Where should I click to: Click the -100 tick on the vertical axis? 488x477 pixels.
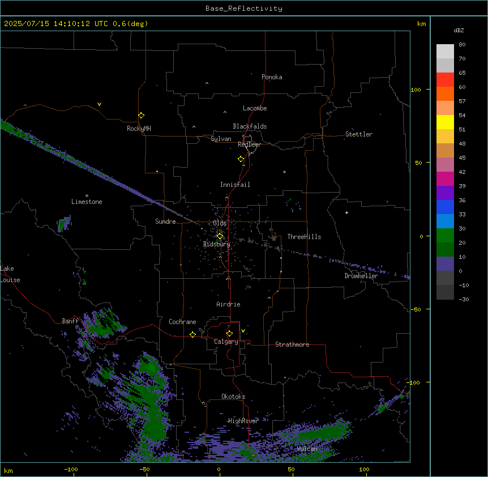[x=414, y=382]
